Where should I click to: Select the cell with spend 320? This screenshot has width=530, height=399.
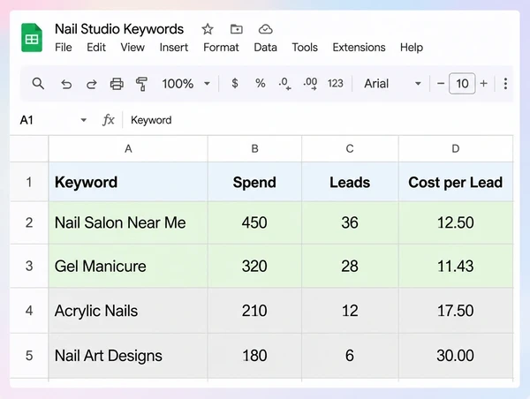[x=255, y=267]
